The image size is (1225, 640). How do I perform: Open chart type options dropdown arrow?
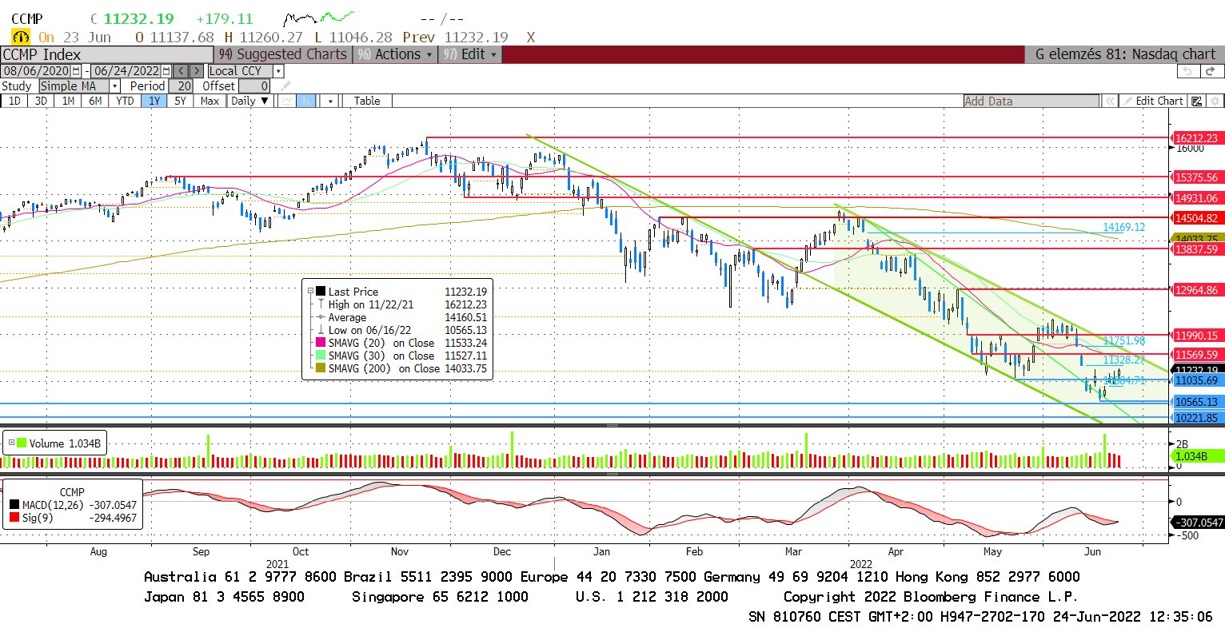(x=330, y=101)
